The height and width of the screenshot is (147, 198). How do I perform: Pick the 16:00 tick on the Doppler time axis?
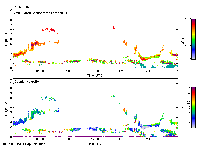(x=123, y=137)
